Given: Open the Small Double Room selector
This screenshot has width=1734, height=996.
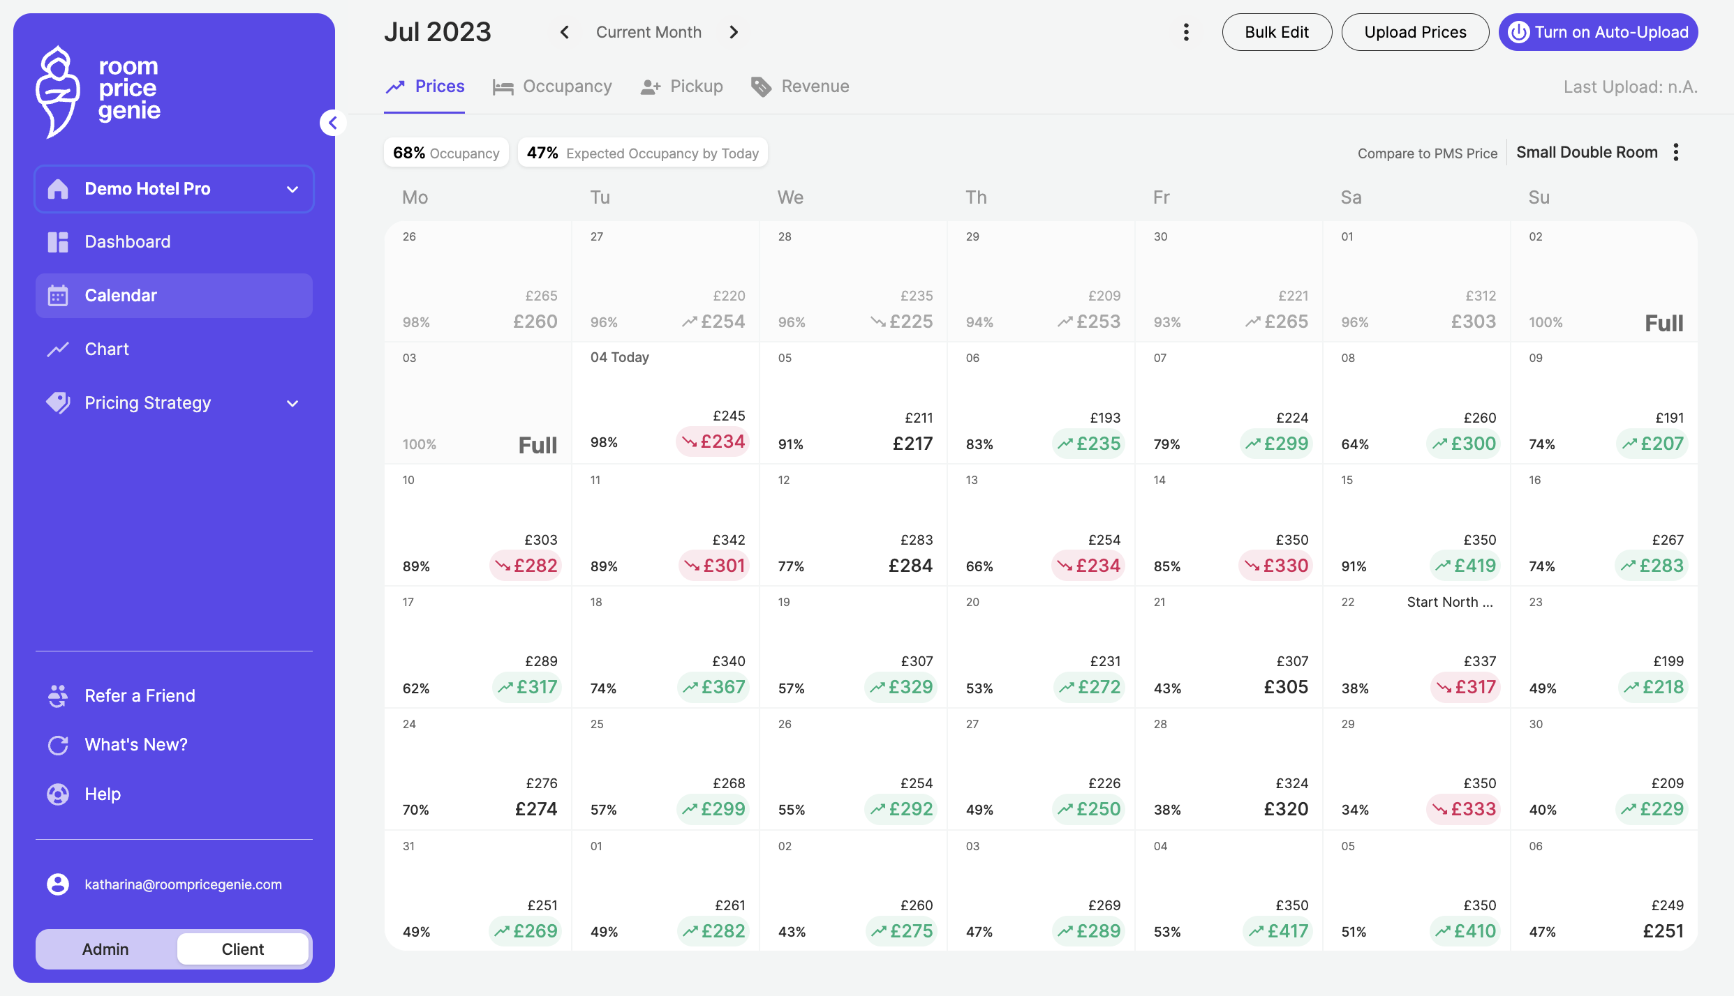Looking at the screenshot, I should coord(1587,153).
